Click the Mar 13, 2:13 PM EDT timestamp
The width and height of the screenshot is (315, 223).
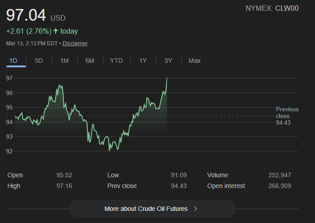coord(32,44)
